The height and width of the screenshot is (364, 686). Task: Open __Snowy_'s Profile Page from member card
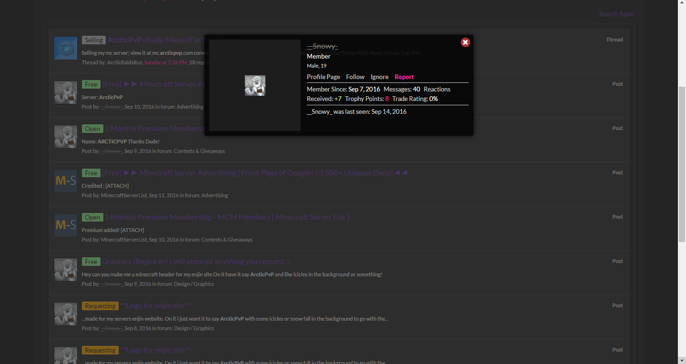pyautogui.click(x=323, y=77)
